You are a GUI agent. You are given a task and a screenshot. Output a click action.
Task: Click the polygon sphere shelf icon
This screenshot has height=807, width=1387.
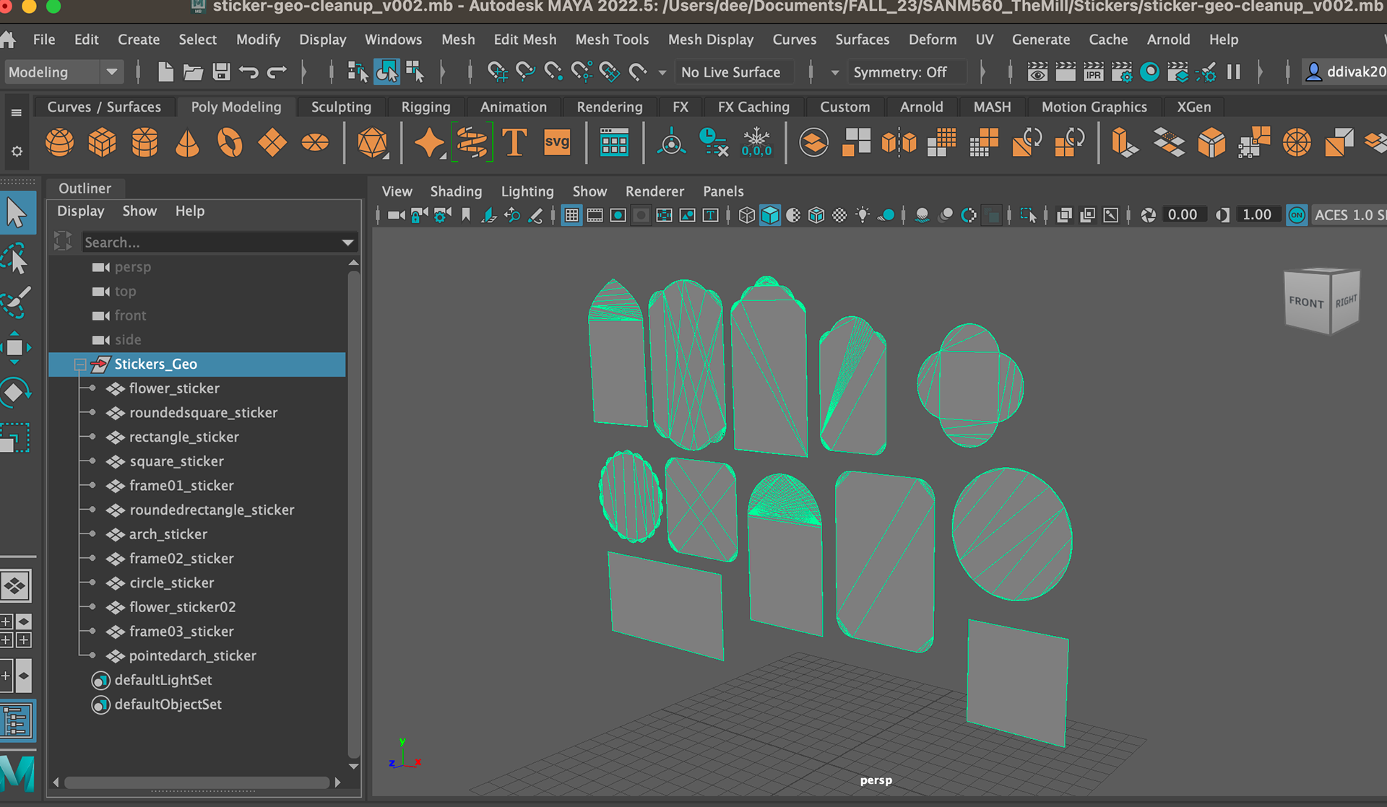(59, 142)
